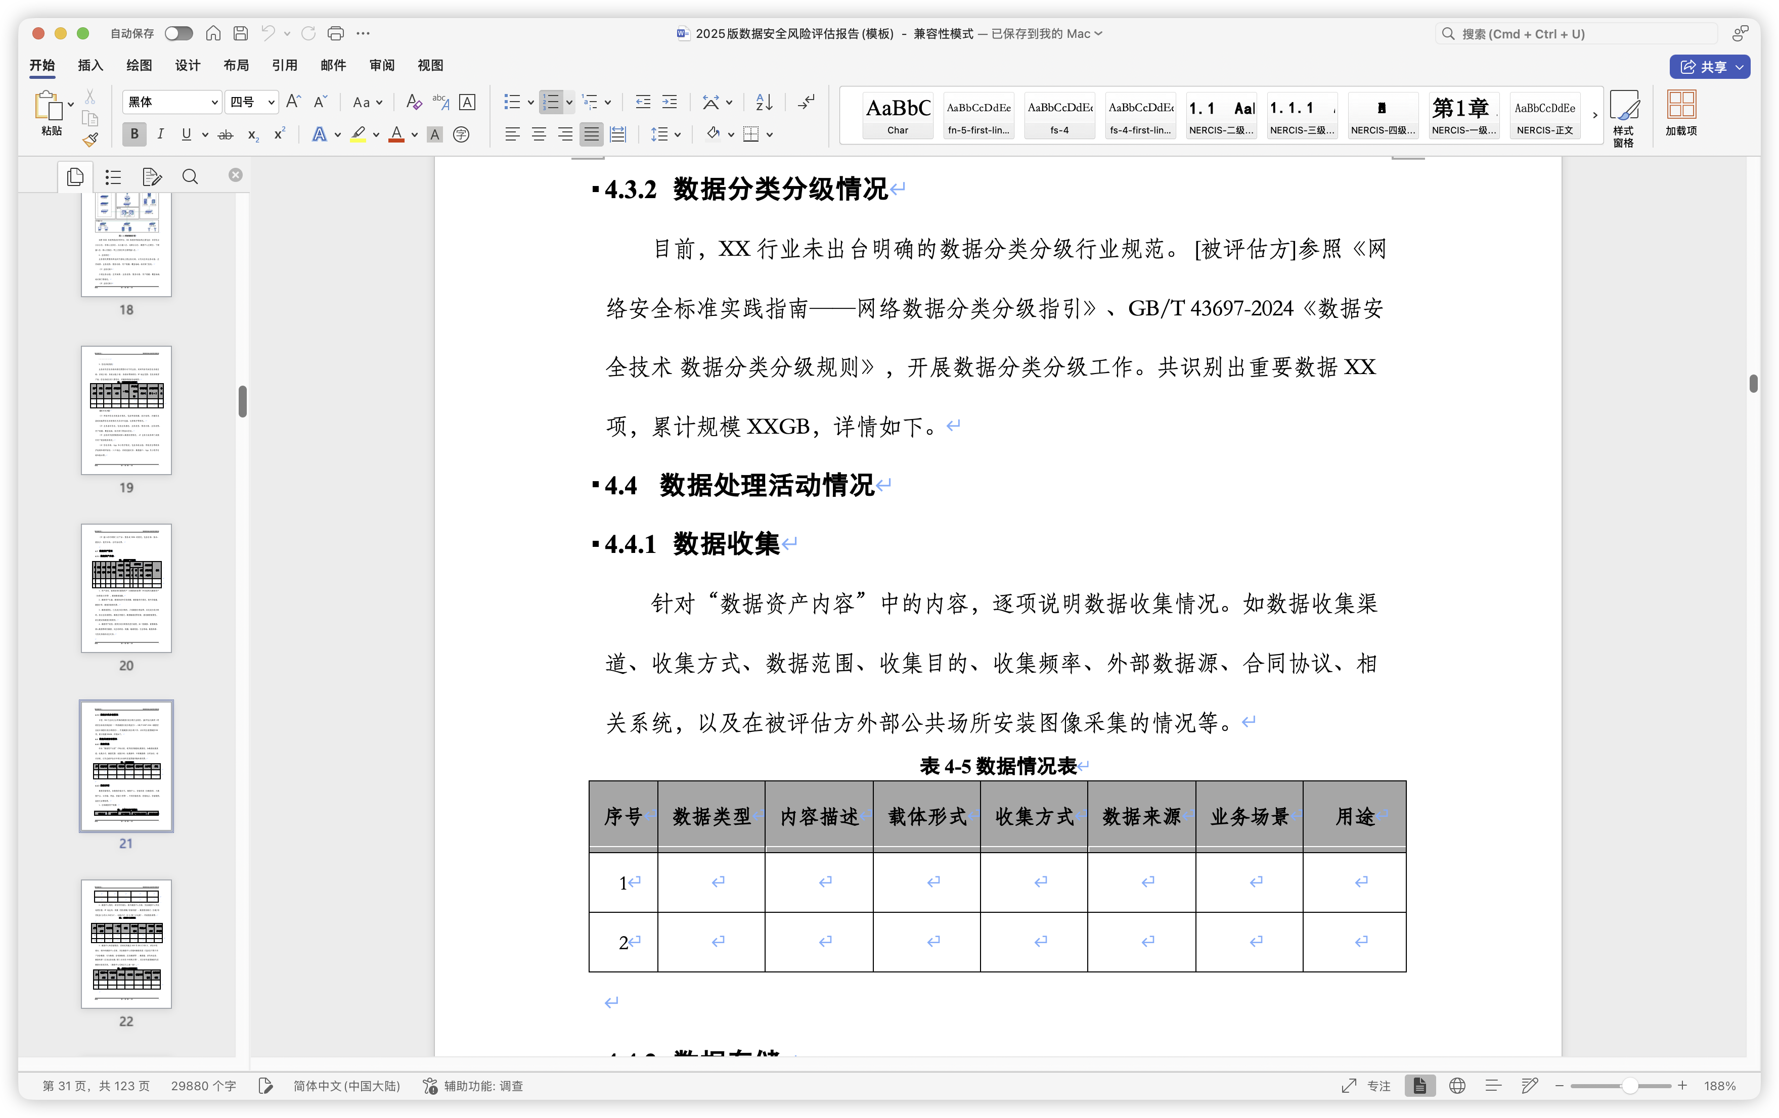Open accessibility checker via 辅助功能: 调查
The width and height of the screenshot is (1779, 1118).
(472, 1086)
